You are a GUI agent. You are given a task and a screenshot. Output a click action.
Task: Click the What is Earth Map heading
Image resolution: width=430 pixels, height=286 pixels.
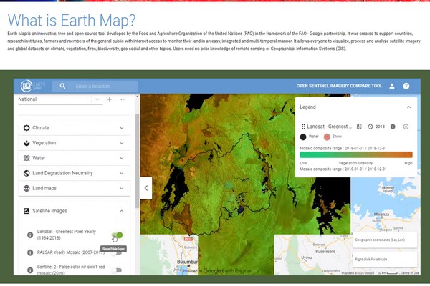[x=72, y=20]
